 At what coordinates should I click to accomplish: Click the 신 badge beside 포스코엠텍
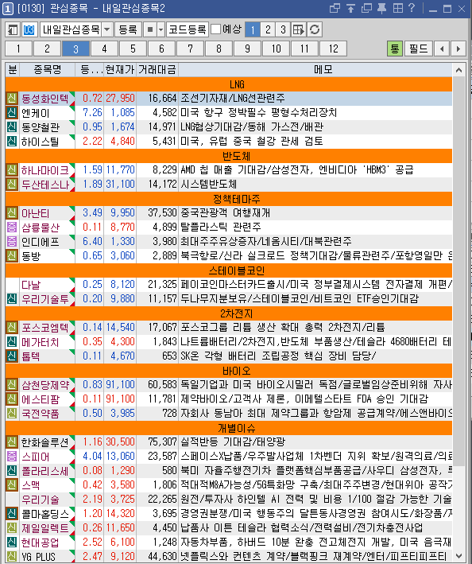point(12,327)
